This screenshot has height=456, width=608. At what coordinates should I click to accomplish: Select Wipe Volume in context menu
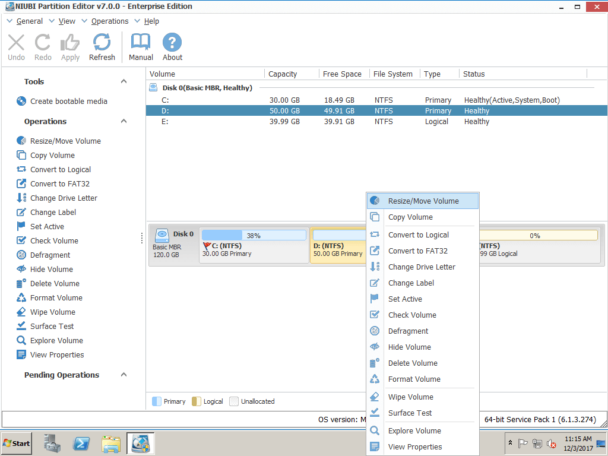coord(423,397)
